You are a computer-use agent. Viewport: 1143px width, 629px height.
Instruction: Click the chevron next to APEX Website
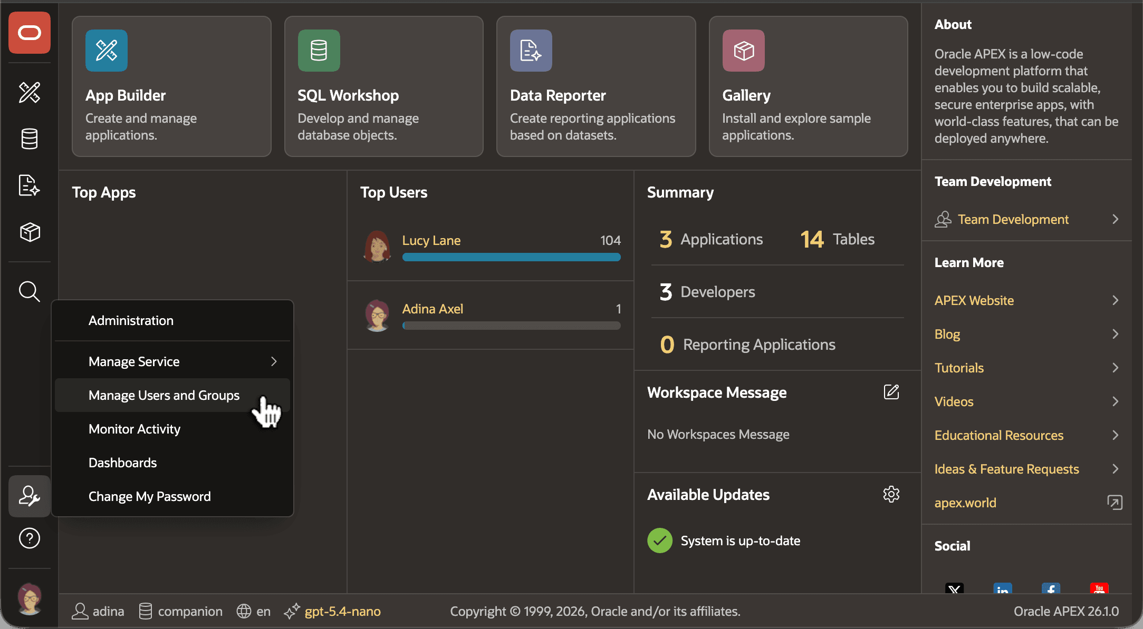click(x=1116, y=300)
